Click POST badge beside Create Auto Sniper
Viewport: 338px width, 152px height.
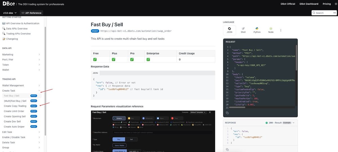34,127
